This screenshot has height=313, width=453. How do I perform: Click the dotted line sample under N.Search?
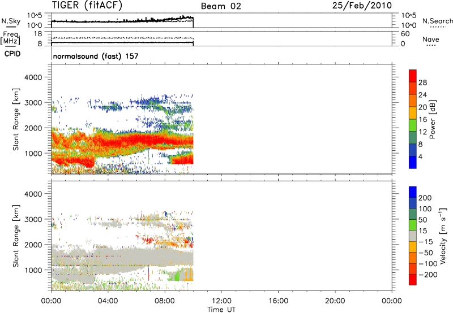coord(438,27)
